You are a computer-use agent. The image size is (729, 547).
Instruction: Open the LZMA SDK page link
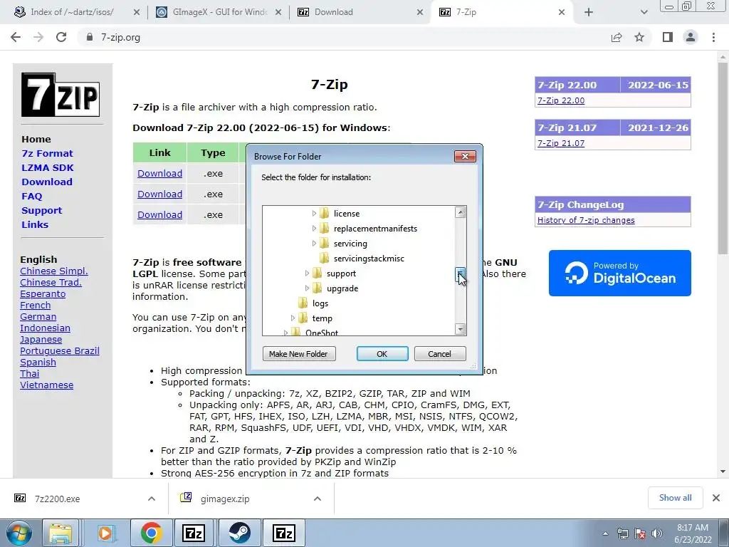pyautogui.click(x=48, y=168)
